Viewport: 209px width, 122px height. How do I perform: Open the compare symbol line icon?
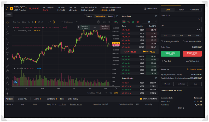50,22
